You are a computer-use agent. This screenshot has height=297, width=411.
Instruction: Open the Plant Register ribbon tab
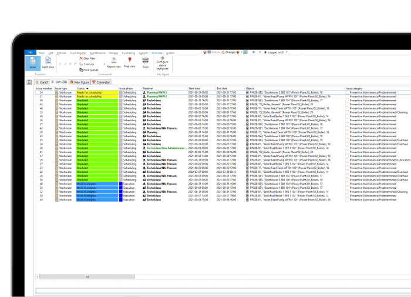[x=78, y=53]
